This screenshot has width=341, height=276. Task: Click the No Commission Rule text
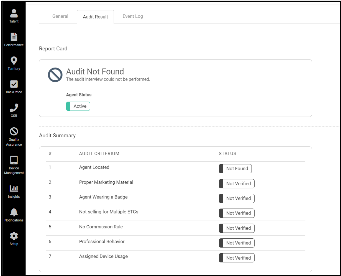pos(101,227)
